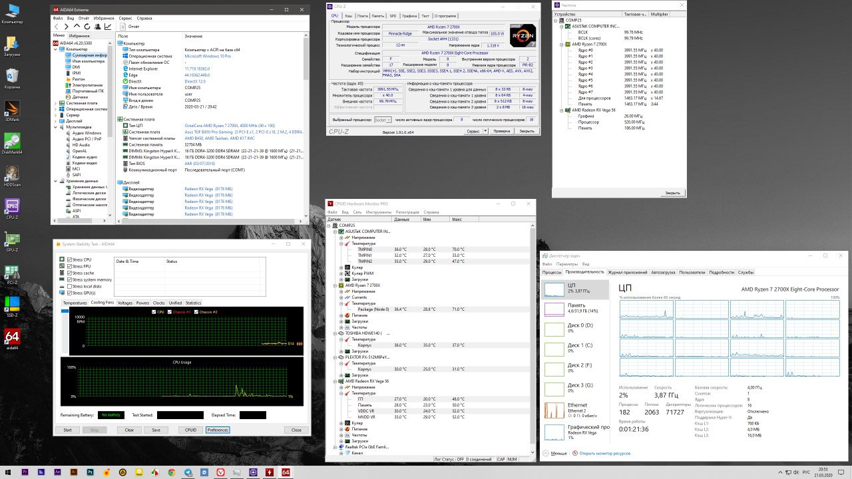Switch to the Statistics tab in Stability Test
The width and height of the screenshot is (852, 479).
point(193,303)
